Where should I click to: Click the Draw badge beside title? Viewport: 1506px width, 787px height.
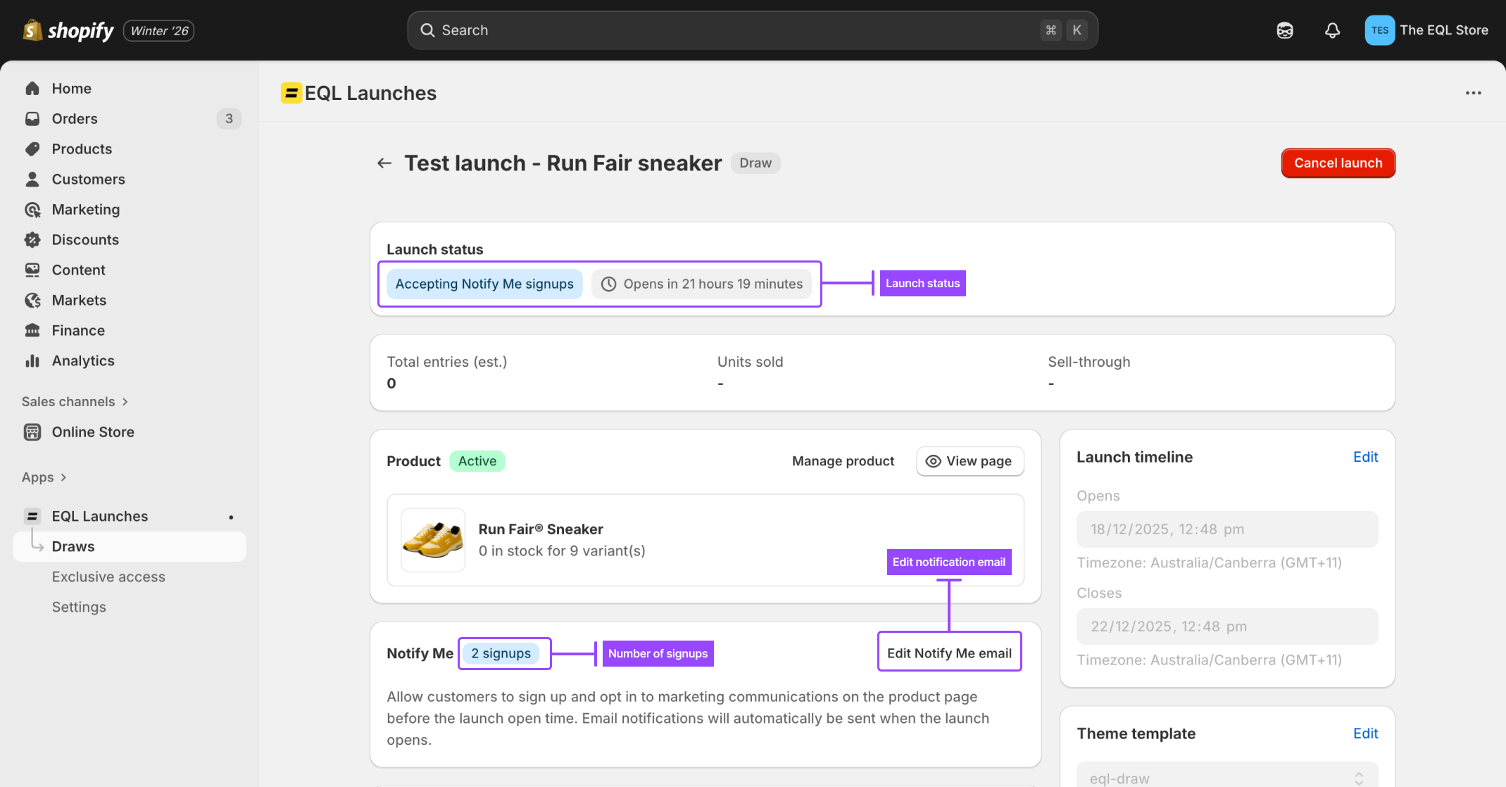[755, 163]
